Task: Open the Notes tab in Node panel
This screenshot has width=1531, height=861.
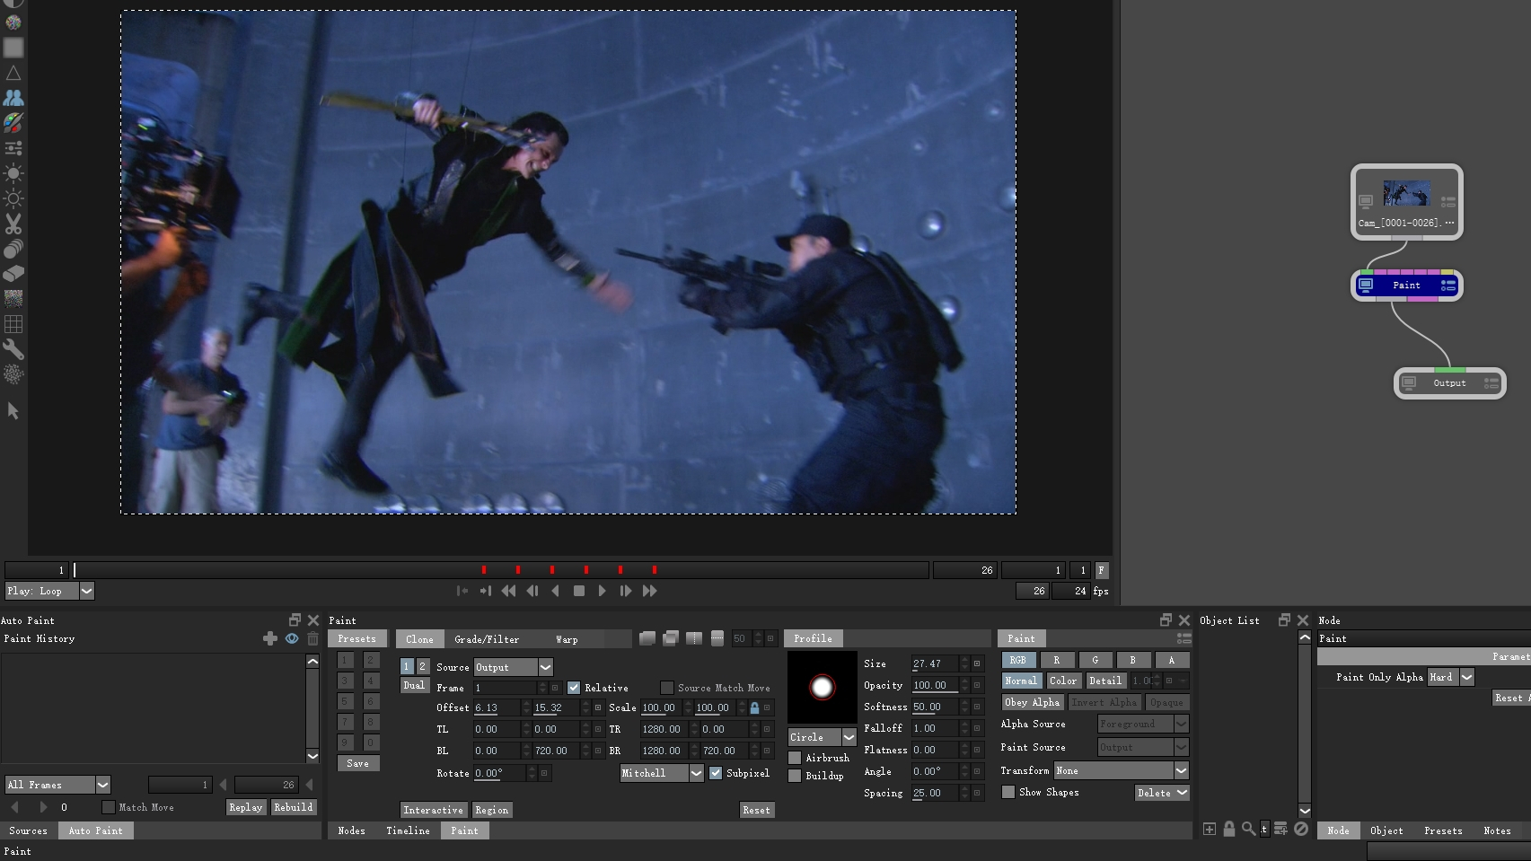Action: click(1497, 830)
